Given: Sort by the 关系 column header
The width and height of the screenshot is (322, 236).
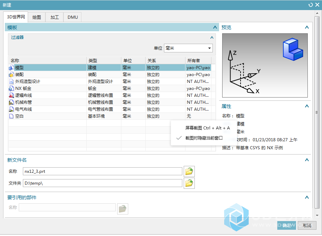Looking at the screenshot, I should (x=165, y=61).
